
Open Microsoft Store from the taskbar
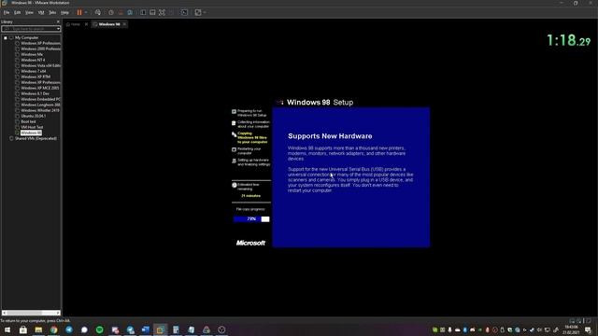[x=22, y=329]
